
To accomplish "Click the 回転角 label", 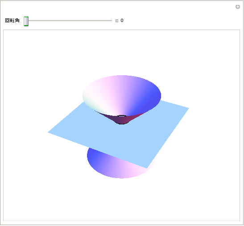I will tap(12, 21).
